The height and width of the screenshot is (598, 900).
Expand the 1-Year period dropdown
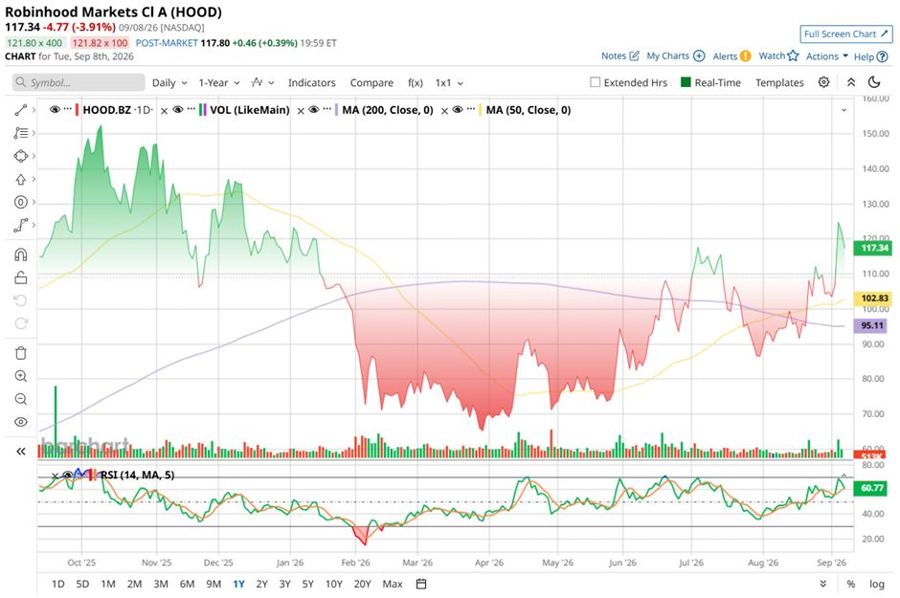click(219, 82)
